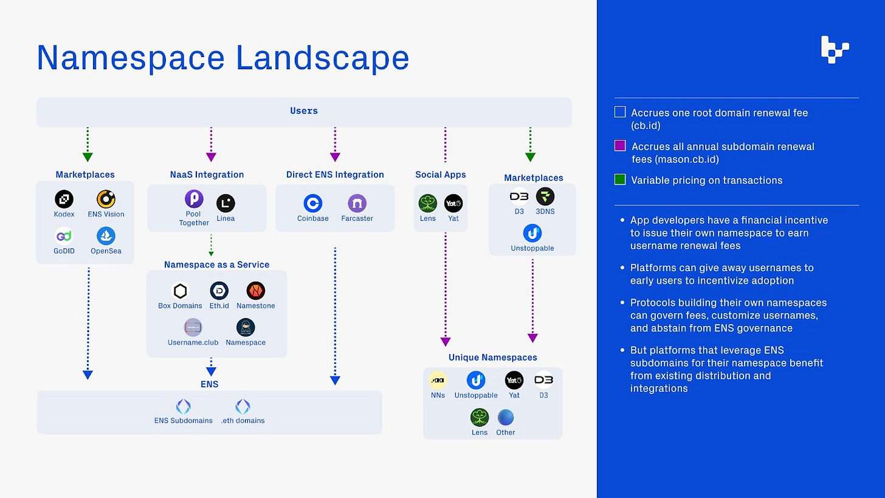Select the .eth domains icon

click(x=243, y=407)
